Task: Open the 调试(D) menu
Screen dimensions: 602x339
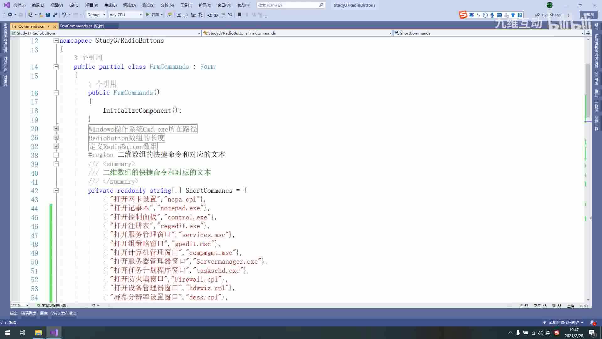Action: [129, 5]
